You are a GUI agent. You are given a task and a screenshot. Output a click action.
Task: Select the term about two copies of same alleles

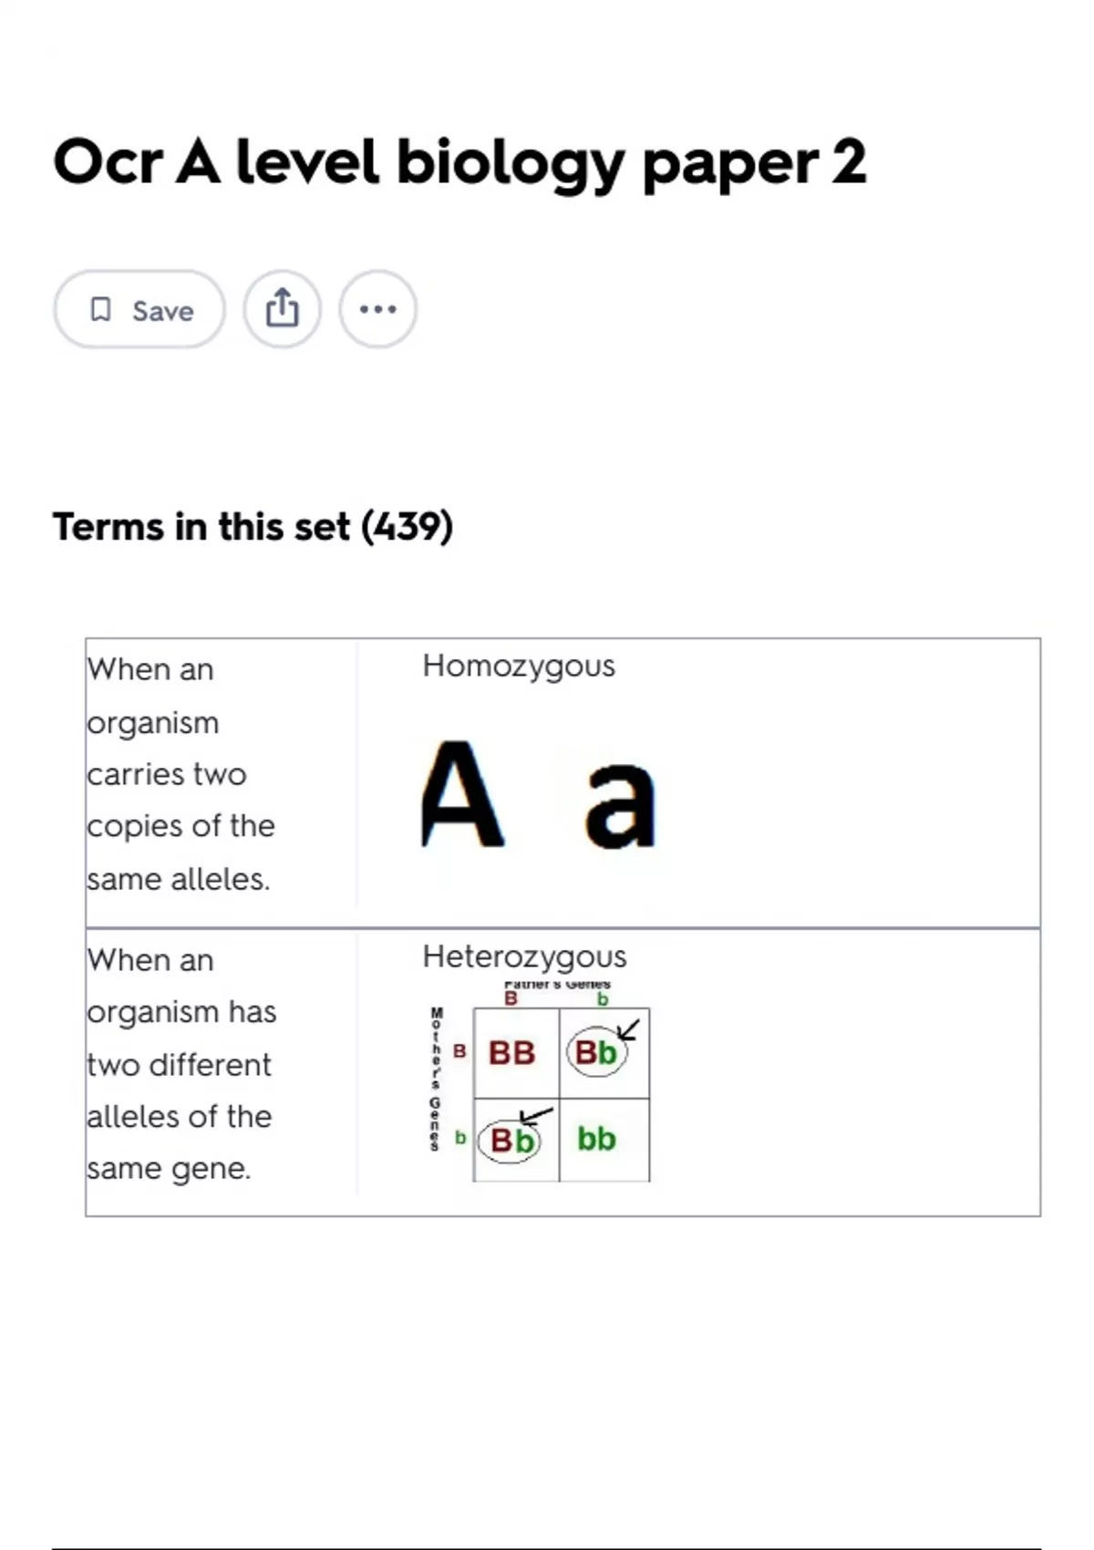181,773
